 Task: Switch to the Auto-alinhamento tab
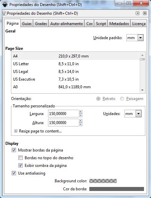(67, 24)
